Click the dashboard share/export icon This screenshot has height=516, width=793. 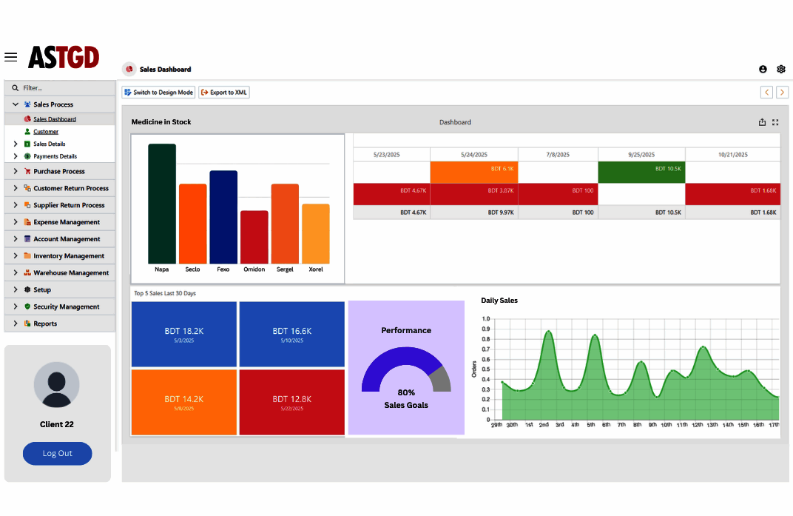point(762,122)
